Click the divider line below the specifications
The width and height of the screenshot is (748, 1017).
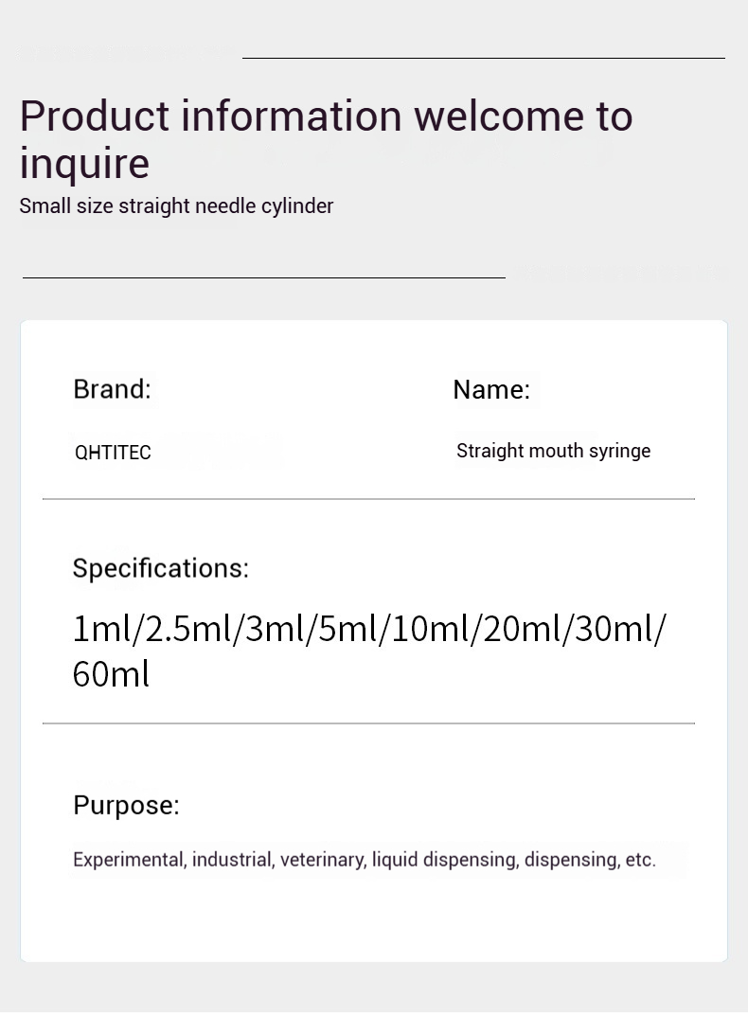coord(368,723)
